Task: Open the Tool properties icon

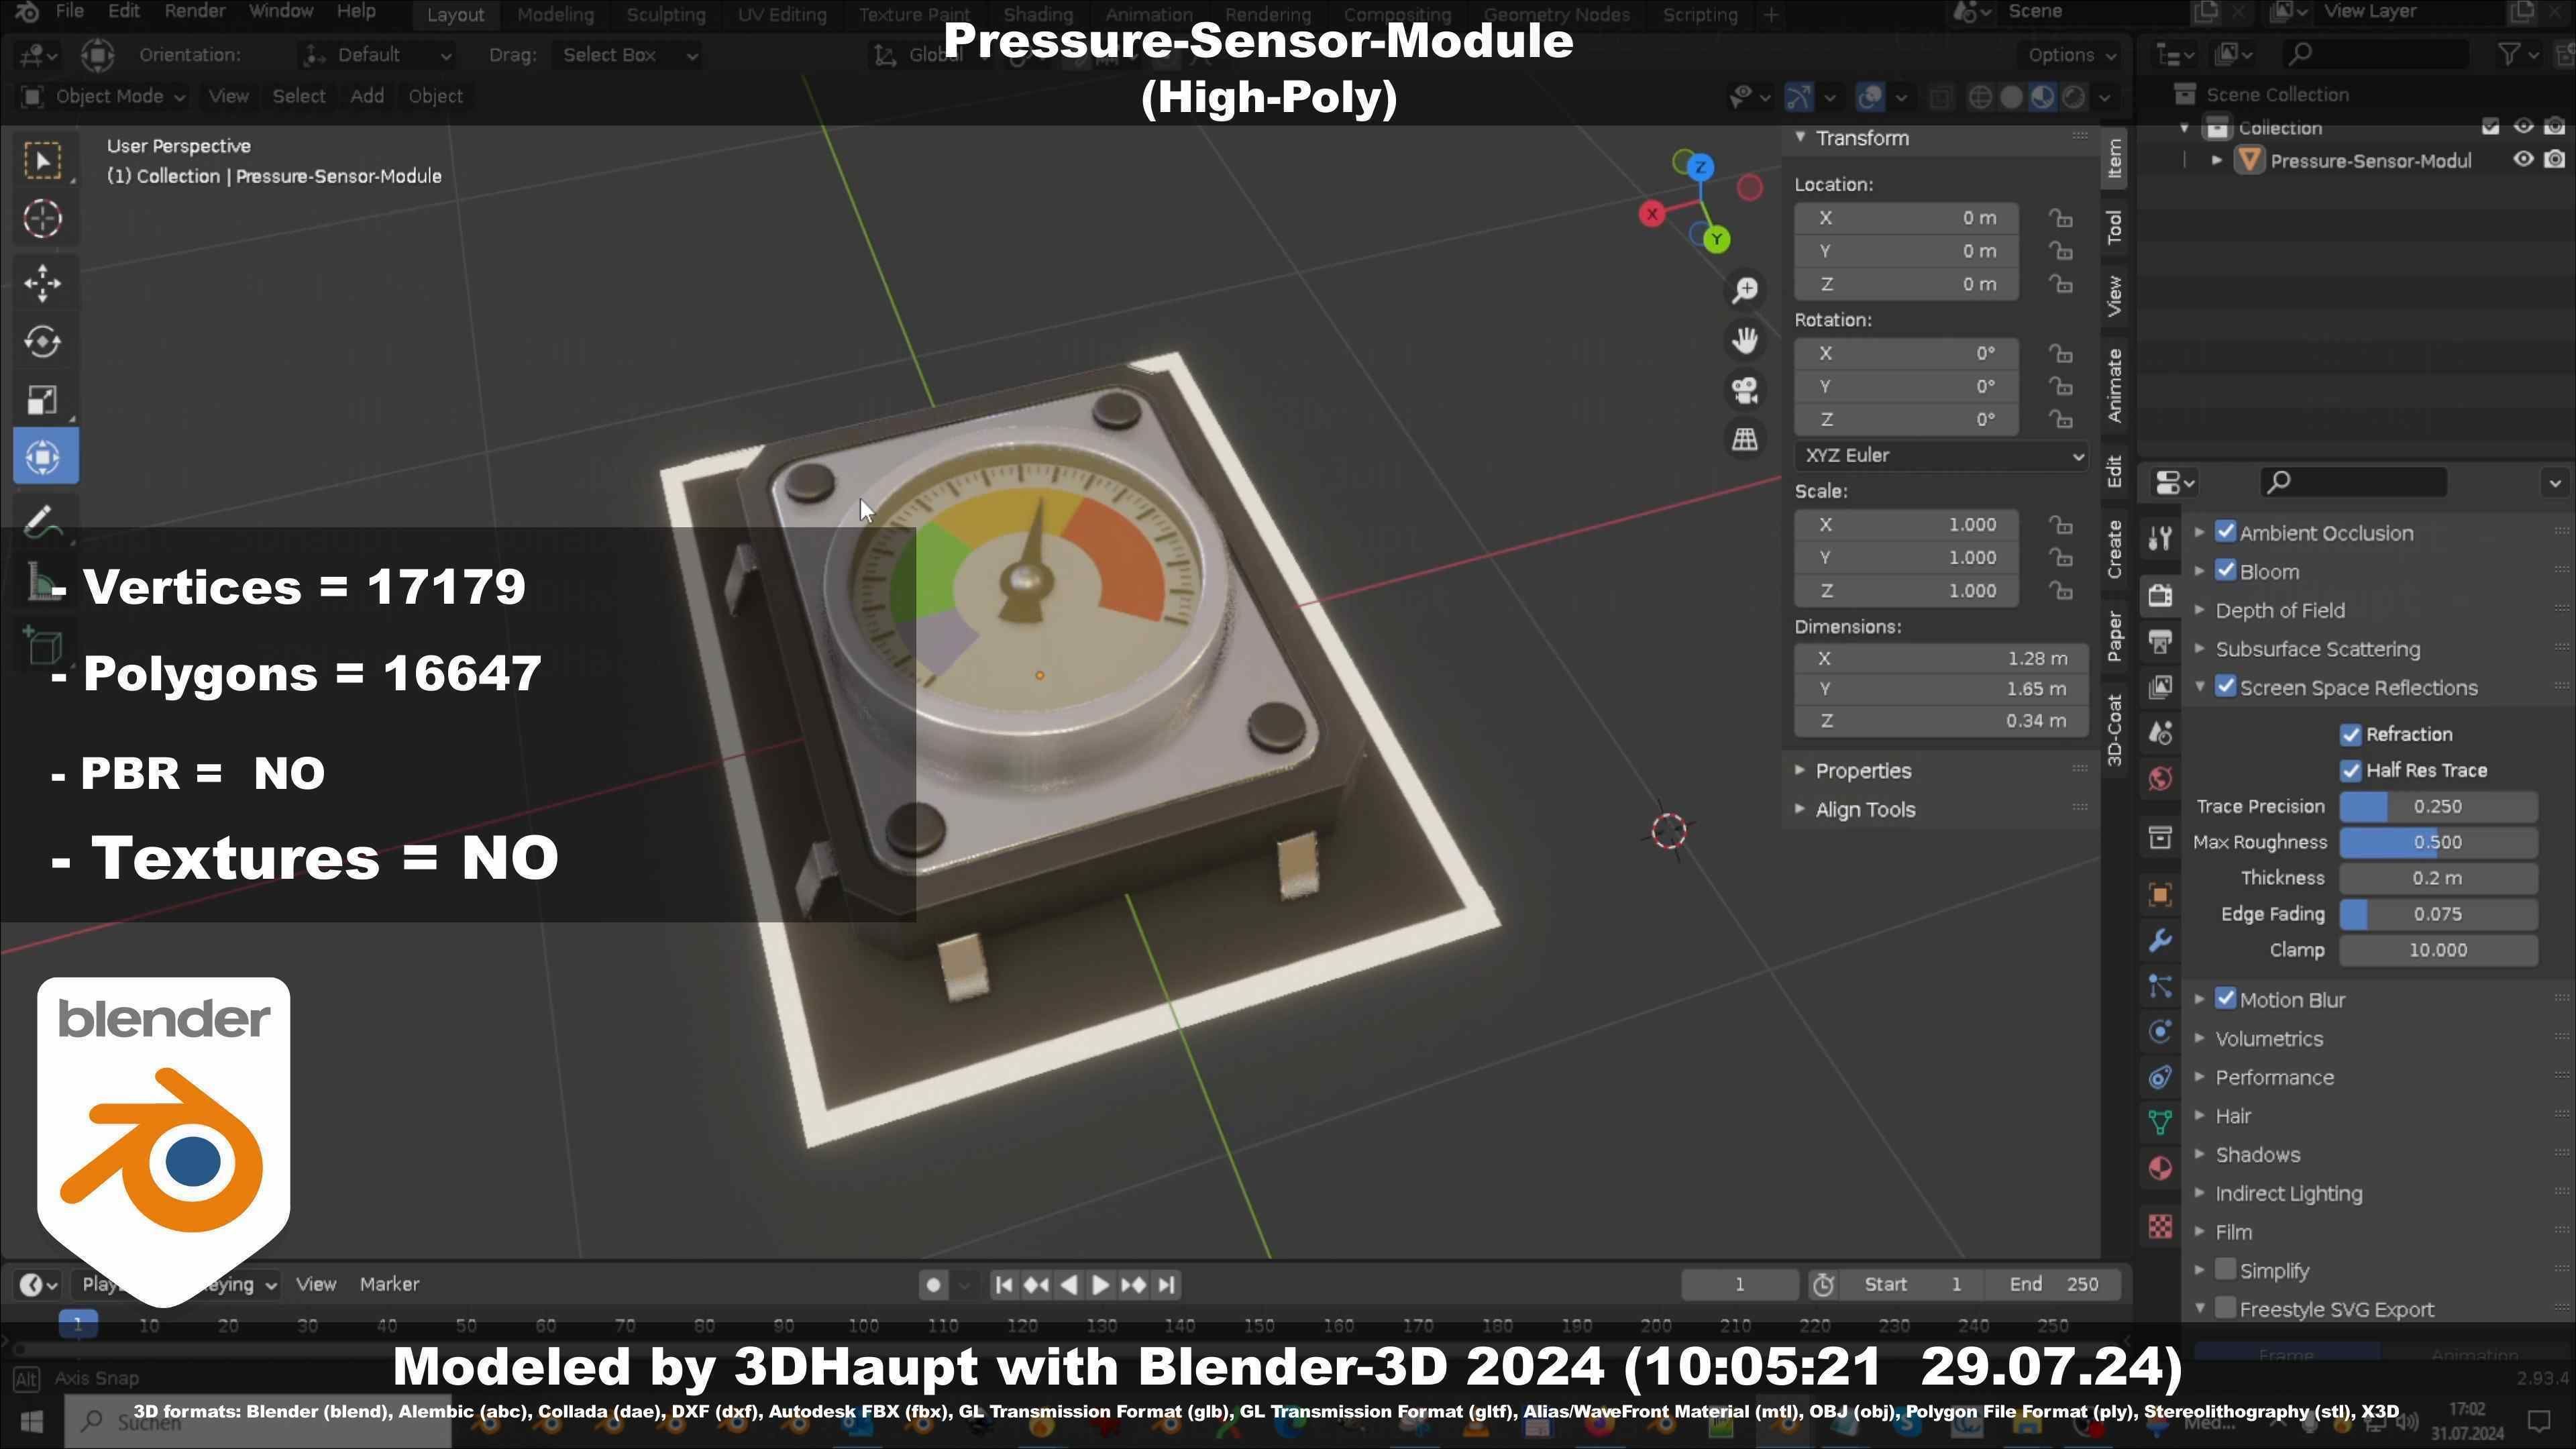Action: pyautogui.click(x=2160, y=539)
